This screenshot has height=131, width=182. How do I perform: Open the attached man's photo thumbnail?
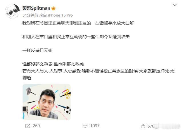coord(47,102)
